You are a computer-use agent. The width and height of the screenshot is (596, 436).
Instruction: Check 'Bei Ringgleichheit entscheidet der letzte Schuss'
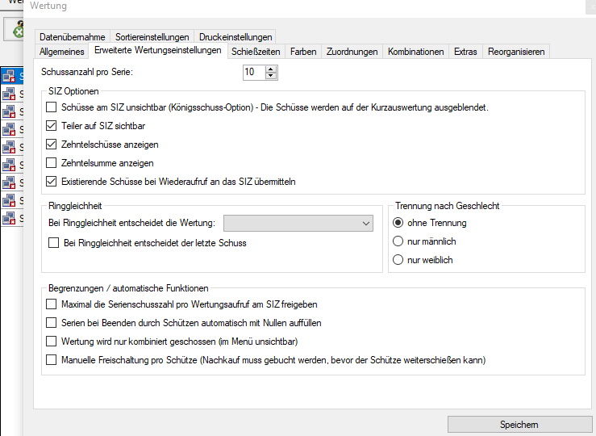pyautogui.click(x=55, y=243)
